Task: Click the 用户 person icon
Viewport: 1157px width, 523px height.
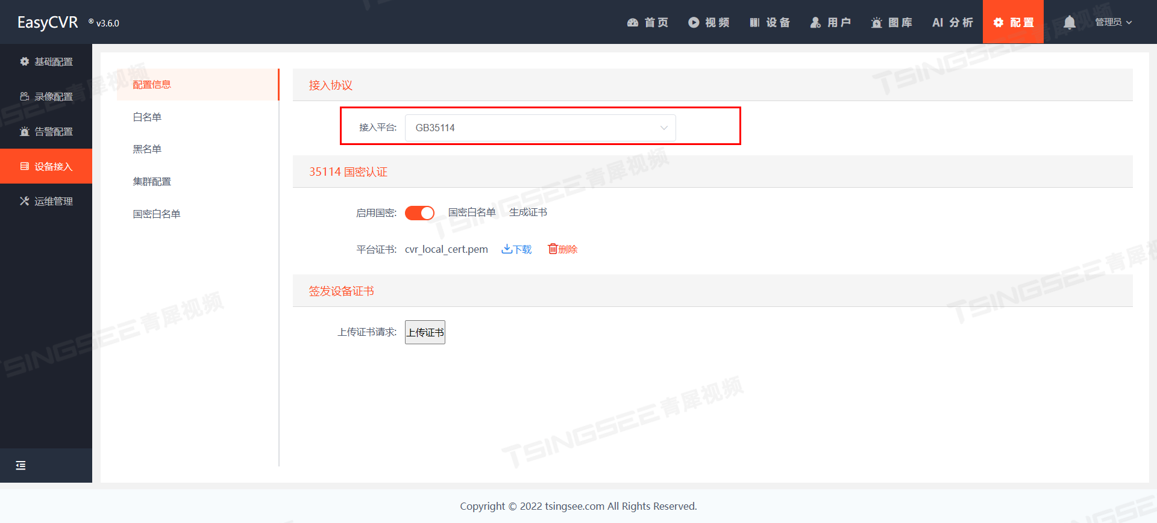Action: coord(815,22)
